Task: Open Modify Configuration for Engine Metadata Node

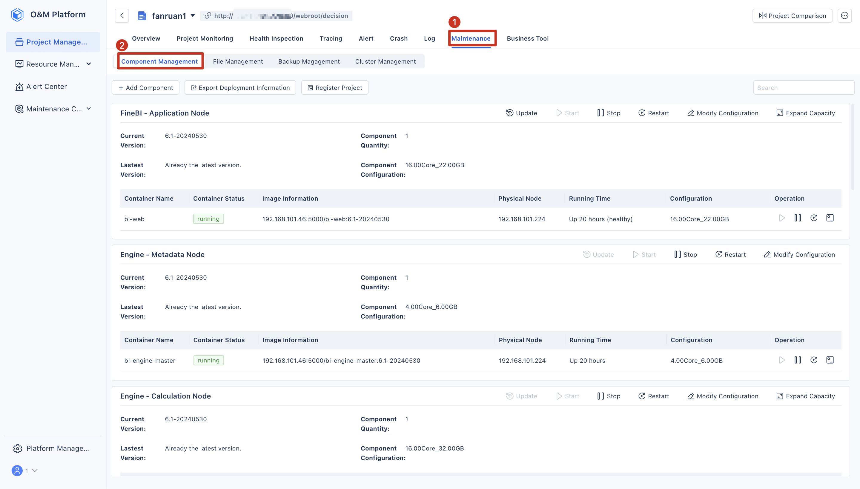Action: 799,254
